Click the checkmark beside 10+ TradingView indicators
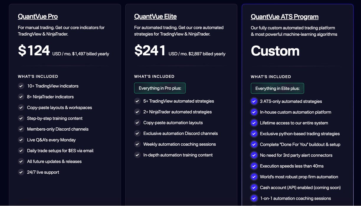 [21, 86]
